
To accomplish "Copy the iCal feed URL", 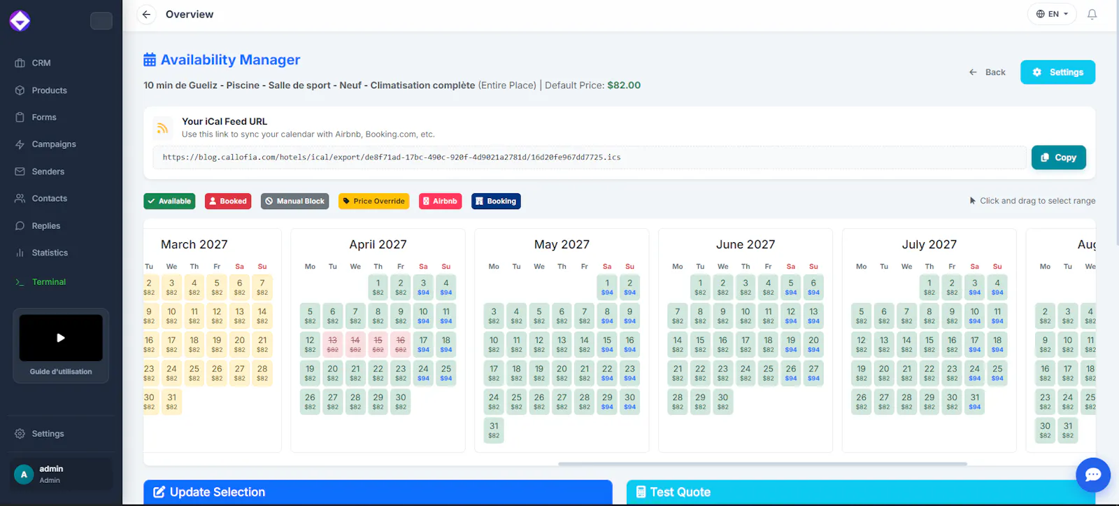I will tap(1058, 157).
